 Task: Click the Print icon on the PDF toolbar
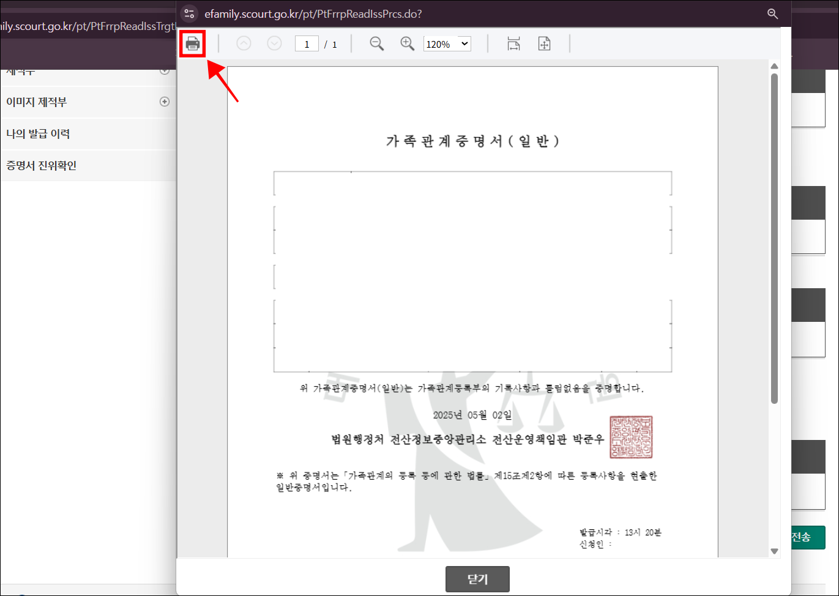click(193, 43)
